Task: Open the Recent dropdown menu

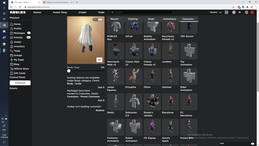Action: pyautogui.click(x=115, y=19)
